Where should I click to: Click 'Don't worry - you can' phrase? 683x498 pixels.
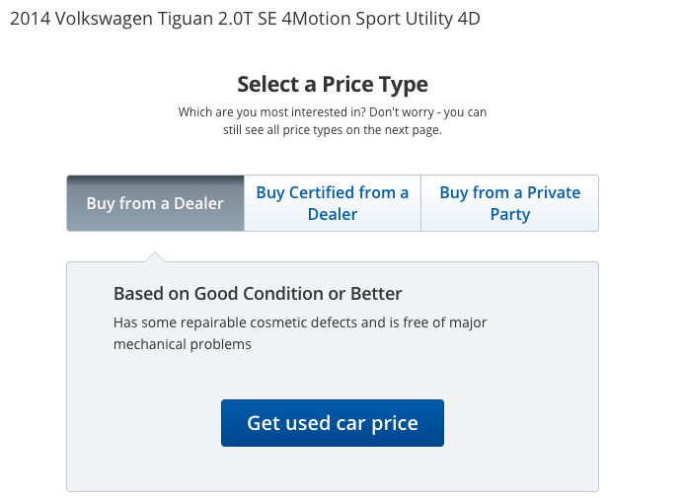(x=427, y=112)
